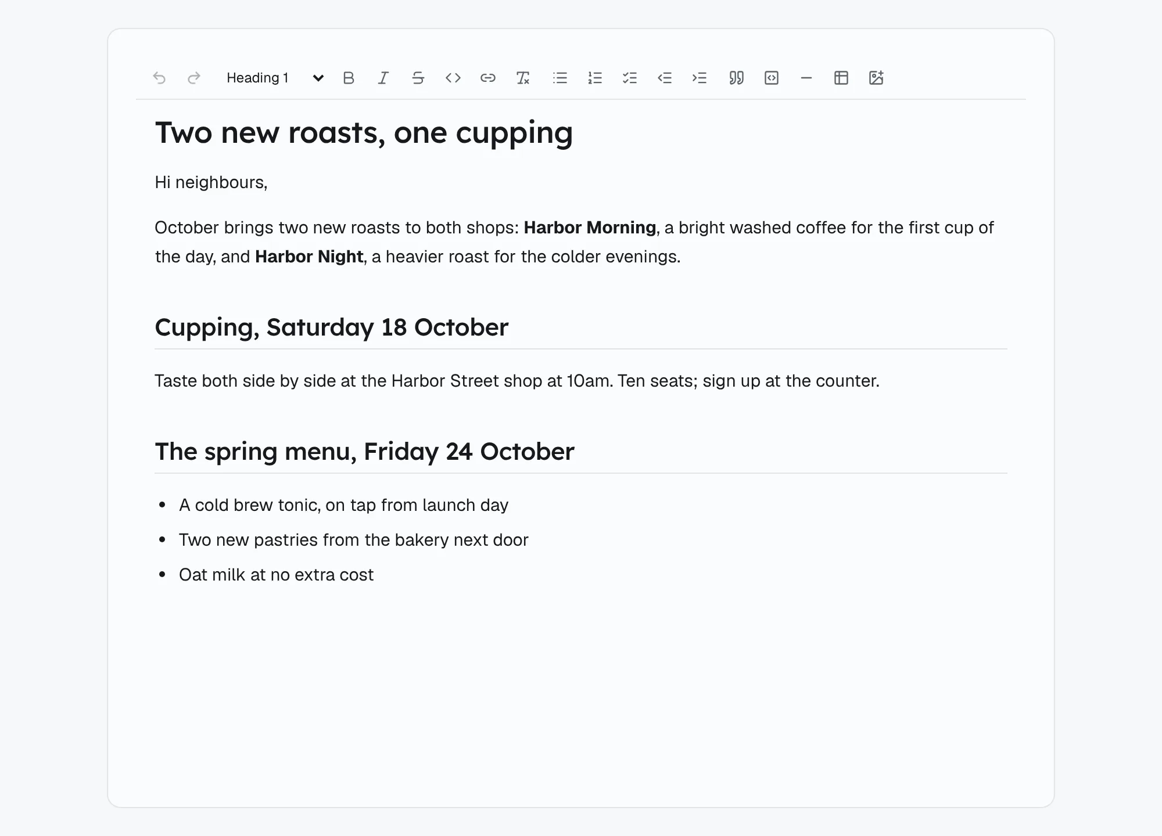
Task: Create a bulleted list
Action: tap(560, 78)
